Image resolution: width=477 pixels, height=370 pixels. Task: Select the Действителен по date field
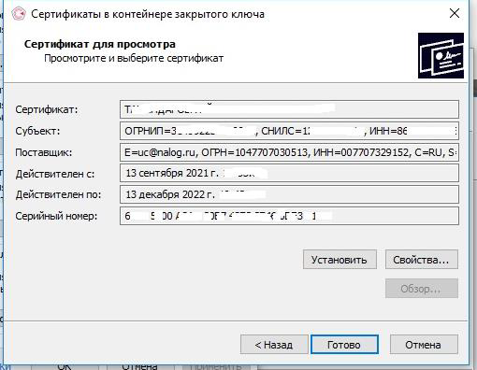pos(289,194)
